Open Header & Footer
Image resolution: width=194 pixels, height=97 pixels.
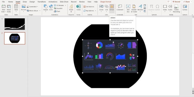tap(134, 9)
